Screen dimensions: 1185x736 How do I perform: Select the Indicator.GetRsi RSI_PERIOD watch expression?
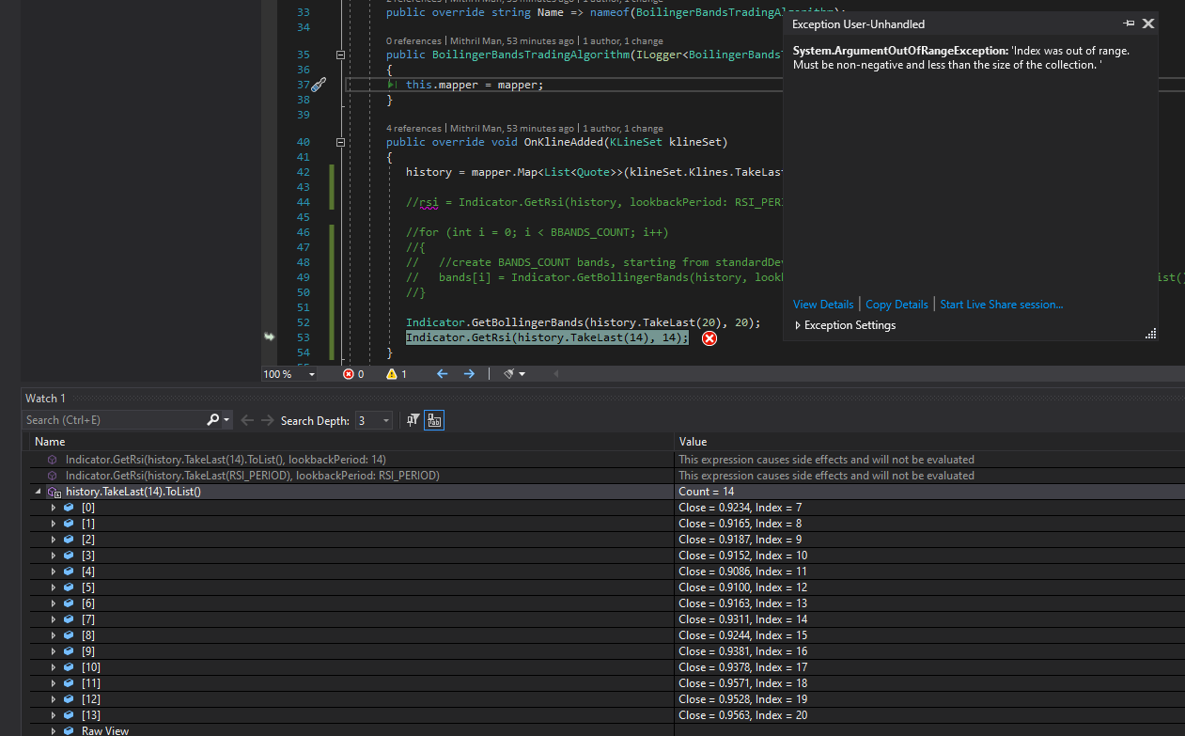(x=253, y=476)
